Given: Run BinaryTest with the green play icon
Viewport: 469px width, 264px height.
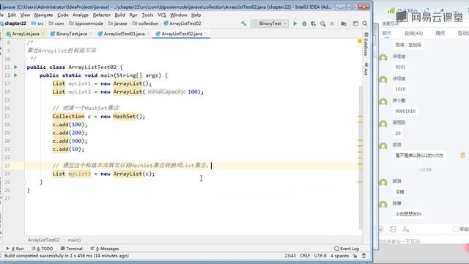Looking at the screenshot, I should coord(295,23).
